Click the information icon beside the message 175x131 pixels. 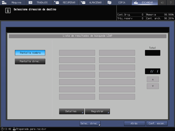point(8,10)
